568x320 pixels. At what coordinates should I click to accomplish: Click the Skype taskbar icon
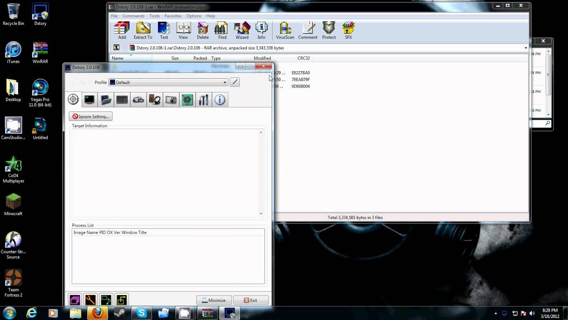pyautogui.click(x=142, y=313)
